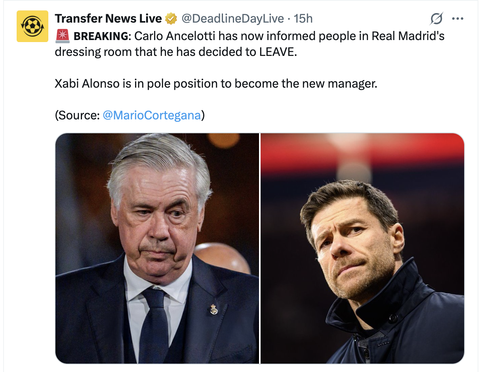
Task: Open the three-dot More options menu
Action: coord(457,19)
